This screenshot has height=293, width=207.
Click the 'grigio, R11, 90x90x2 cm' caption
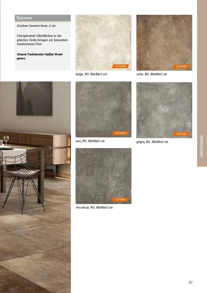tap(152, 142)
